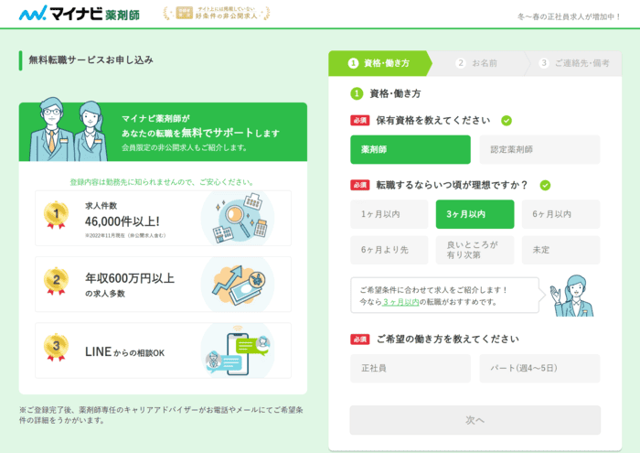640x453 pixels.
Task: Click the silver number 2 medal icon
Action: click(x=56, y=280)
